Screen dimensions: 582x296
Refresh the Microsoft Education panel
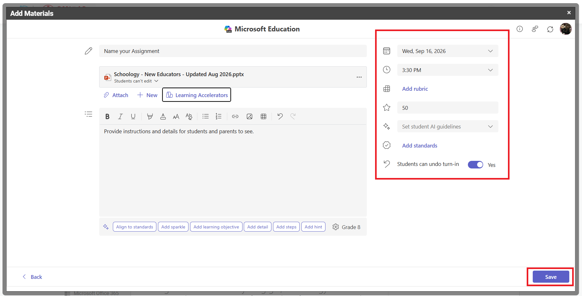[x=550, y=29]
